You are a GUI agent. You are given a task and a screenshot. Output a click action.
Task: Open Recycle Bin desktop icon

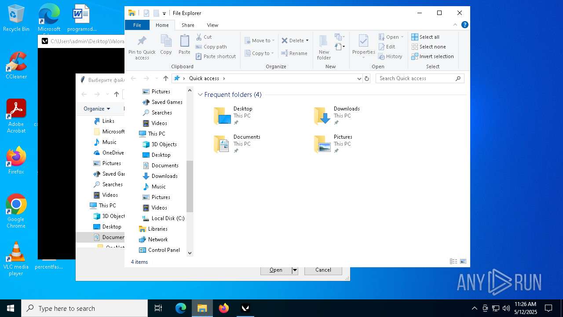click(x=16, y=18)
